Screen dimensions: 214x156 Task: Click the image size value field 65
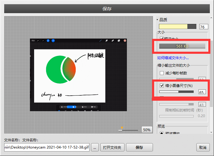point(202,92)
